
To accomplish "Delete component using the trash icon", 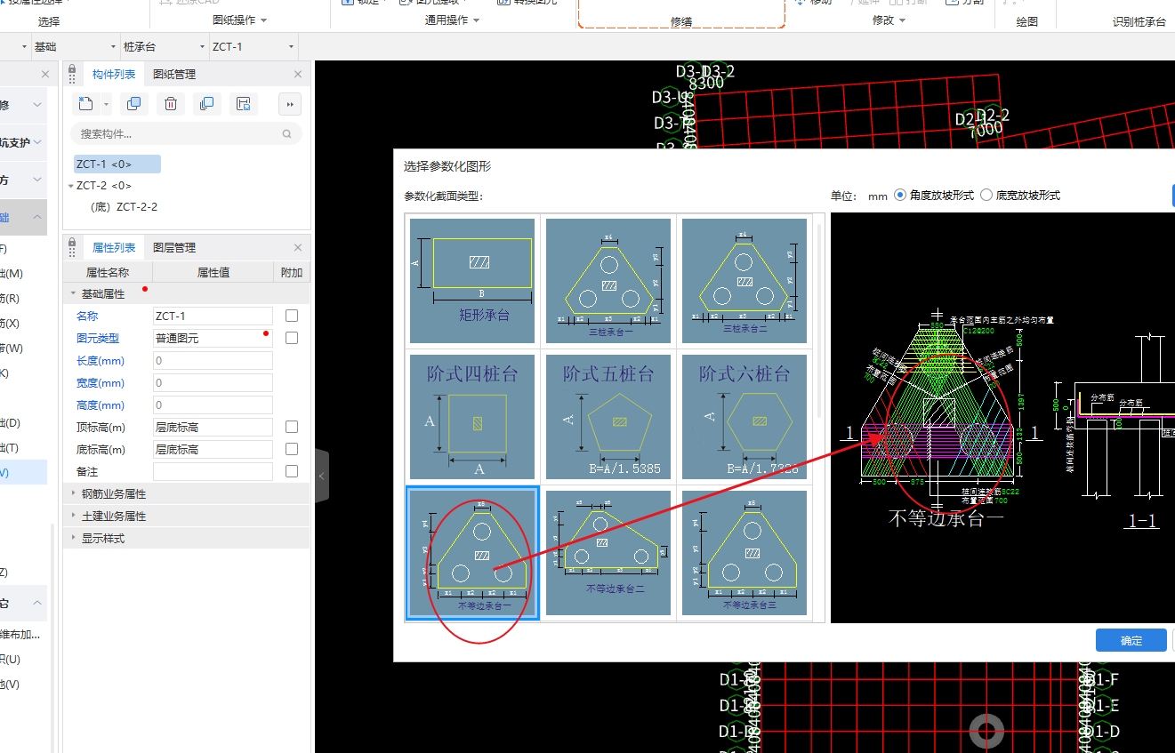I will 170,104.
